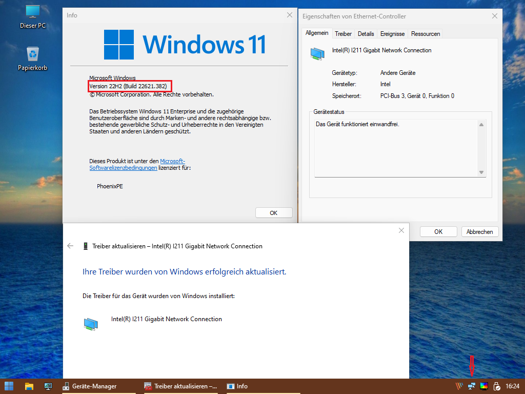Open File Explorer from the taskbar
The width and height of the screenshot is (525, 394).
29,386
